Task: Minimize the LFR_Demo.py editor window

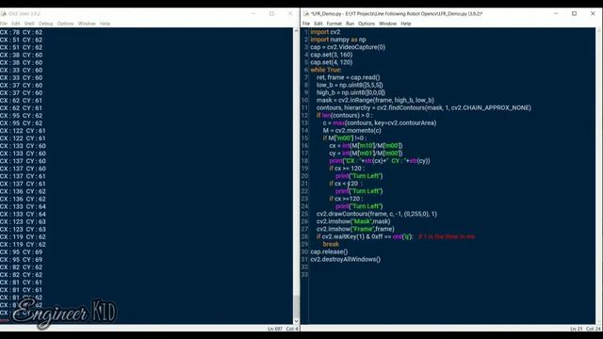Action: pyautogui.click(x=556, y=13)
